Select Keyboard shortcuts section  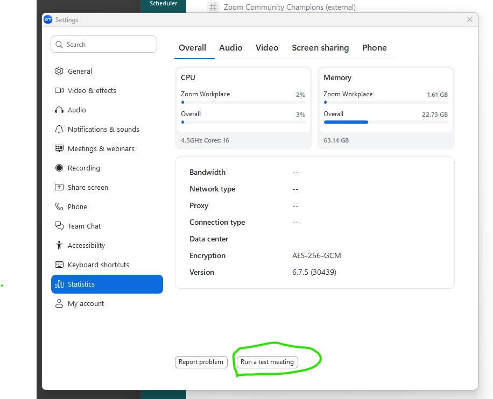coord(107,265)
